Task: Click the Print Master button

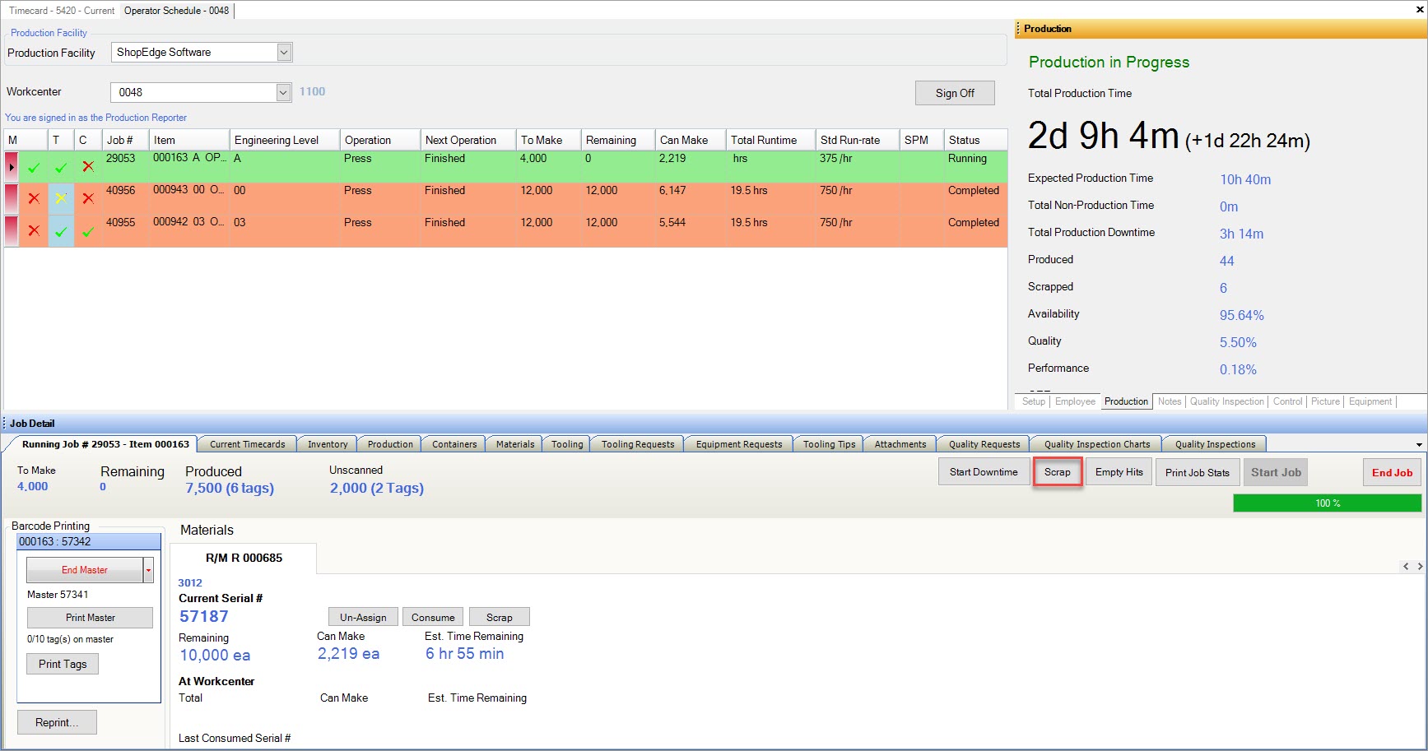Action: [x=91, y=618]
